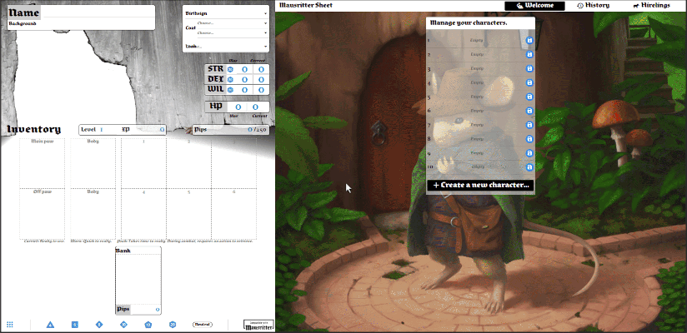This screenshot has height=333, width=687.
Task: Roll the d8 die in bottom toolbar
Action: tap(99, 325)
